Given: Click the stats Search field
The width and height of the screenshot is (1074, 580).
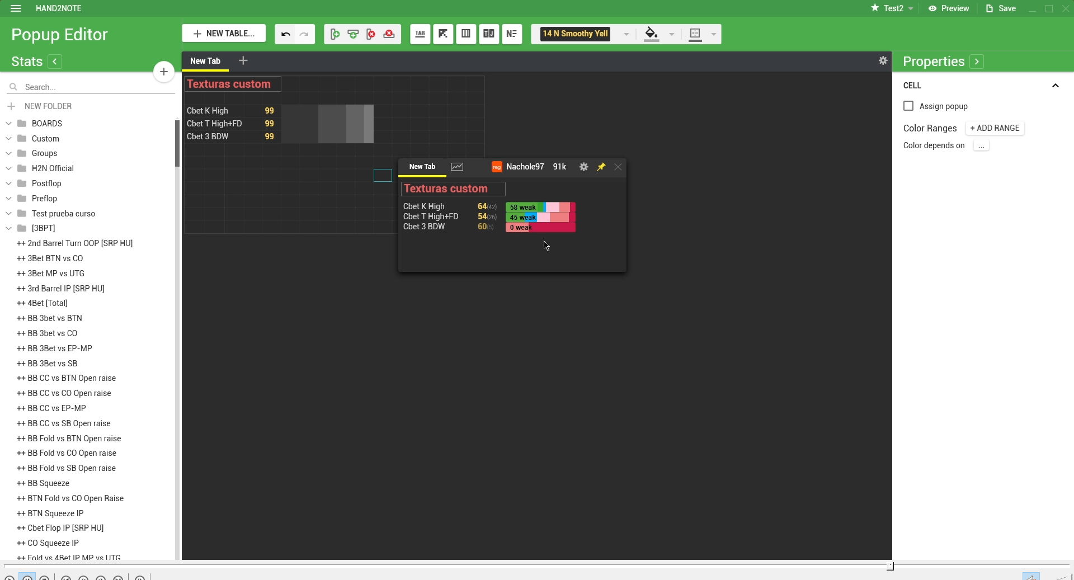Looking at the screenshot, I should coord(95,87).
